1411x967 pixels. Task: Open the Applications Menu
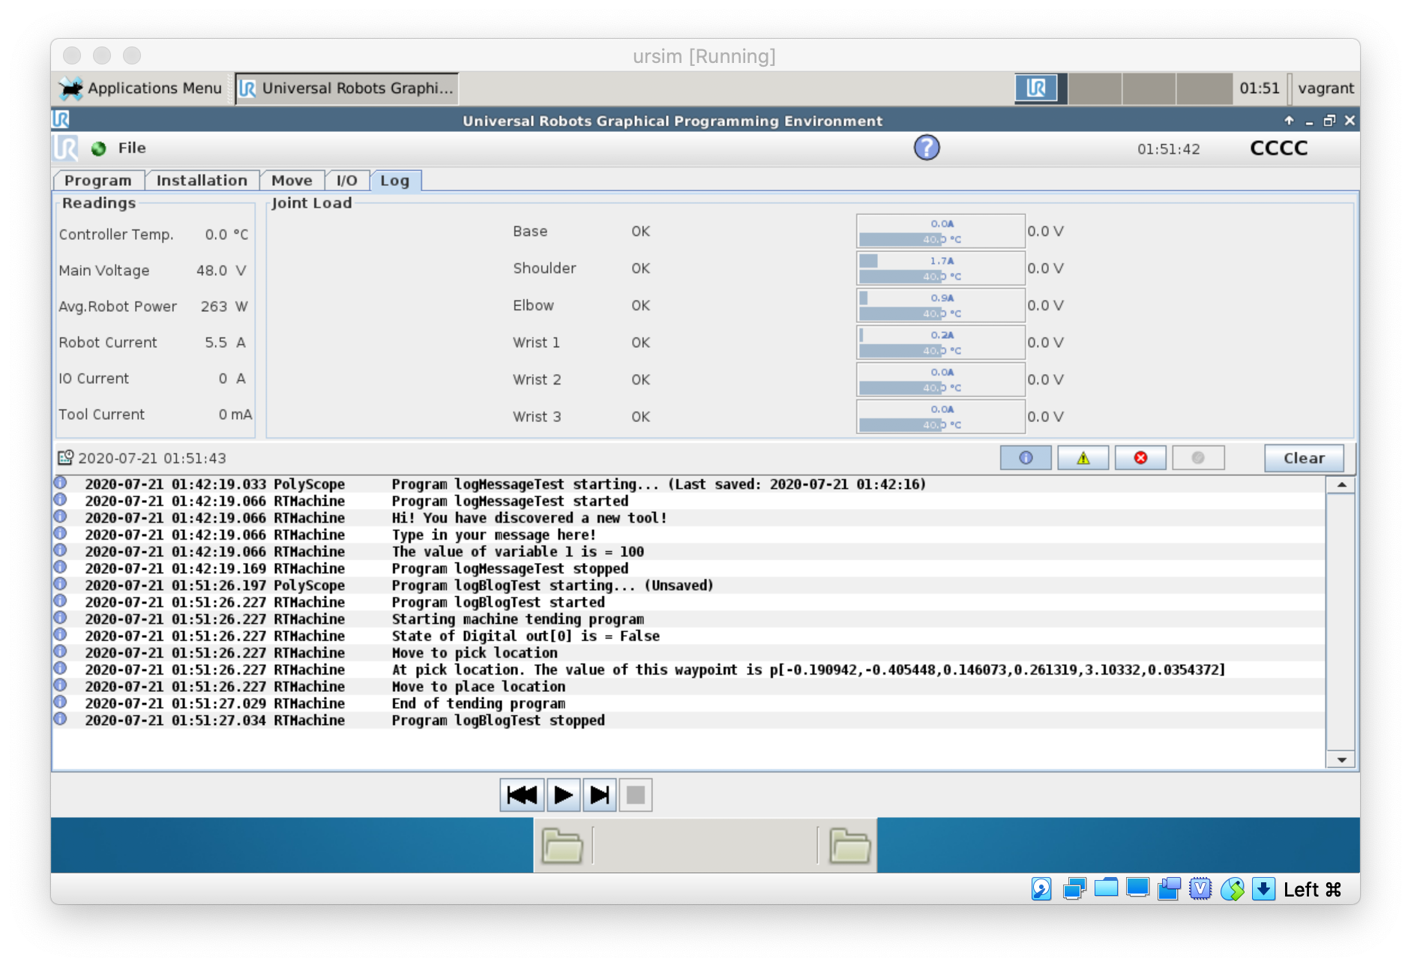point(140,88)
